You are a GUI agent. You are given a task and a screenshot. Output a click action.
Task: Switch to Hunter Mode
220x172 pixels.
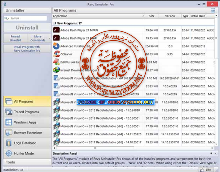click(27, 153)
